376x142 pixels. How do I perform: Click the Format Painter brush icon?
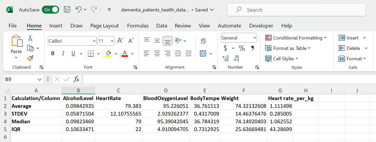pos(30,58)
